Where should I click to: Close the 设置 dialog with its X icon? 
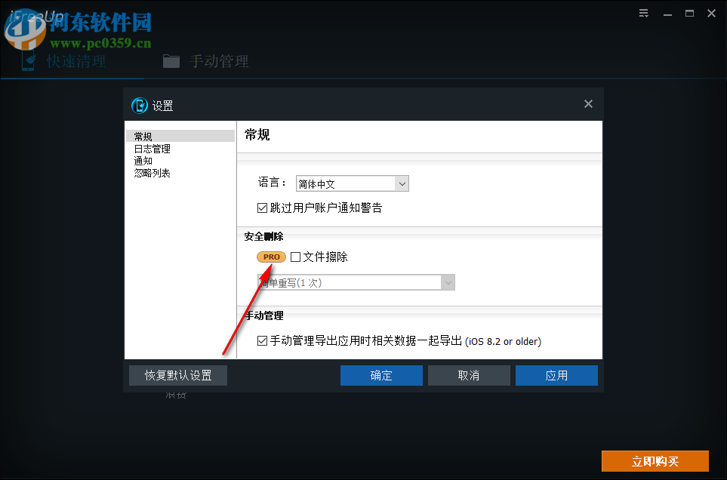click(x=588, y=103)
